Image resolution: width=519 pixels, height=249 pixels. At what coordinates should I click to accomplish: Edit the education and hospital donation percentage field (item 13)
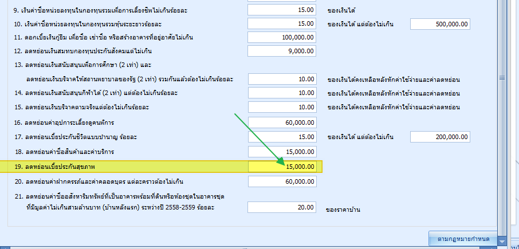pos(282,79)
